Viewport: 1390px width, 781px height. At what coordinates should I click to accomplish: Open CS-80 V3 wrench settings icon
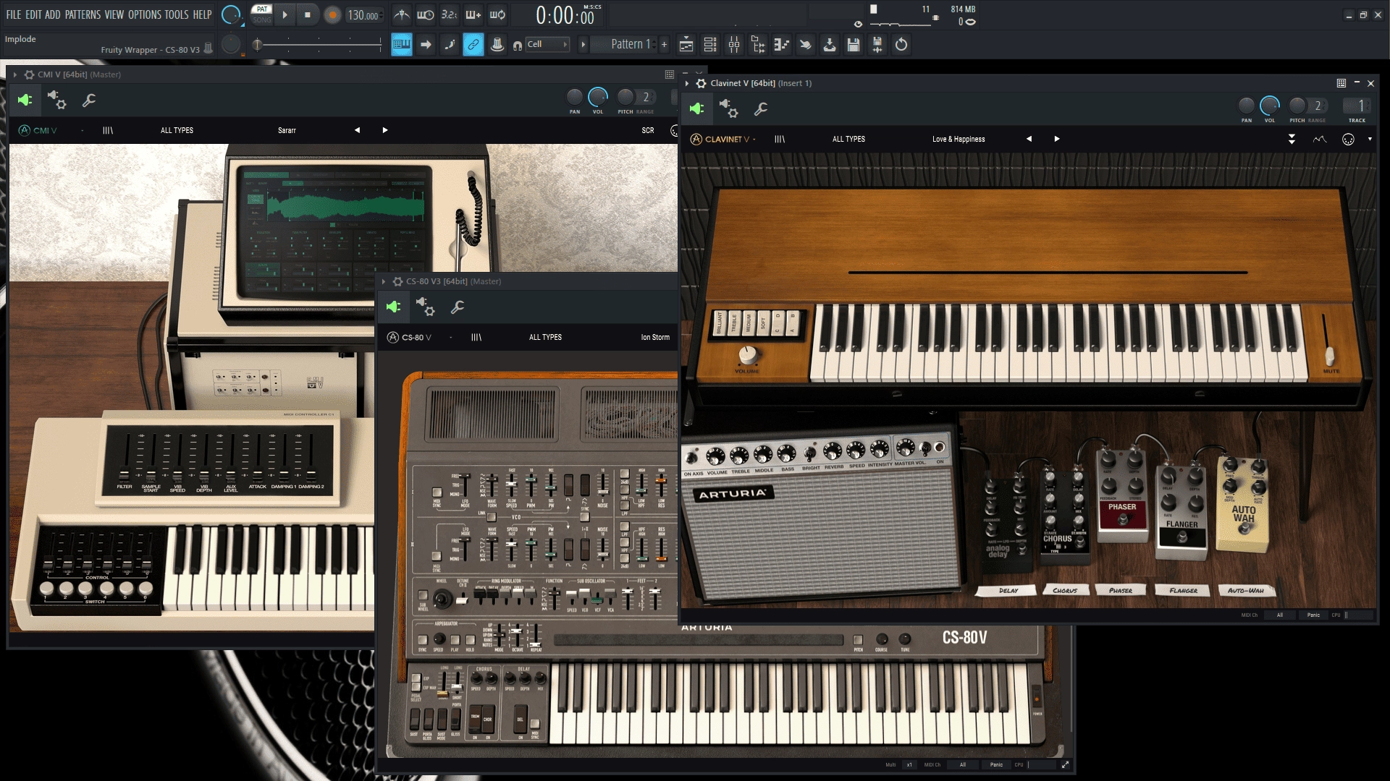(x=458, y=307)
